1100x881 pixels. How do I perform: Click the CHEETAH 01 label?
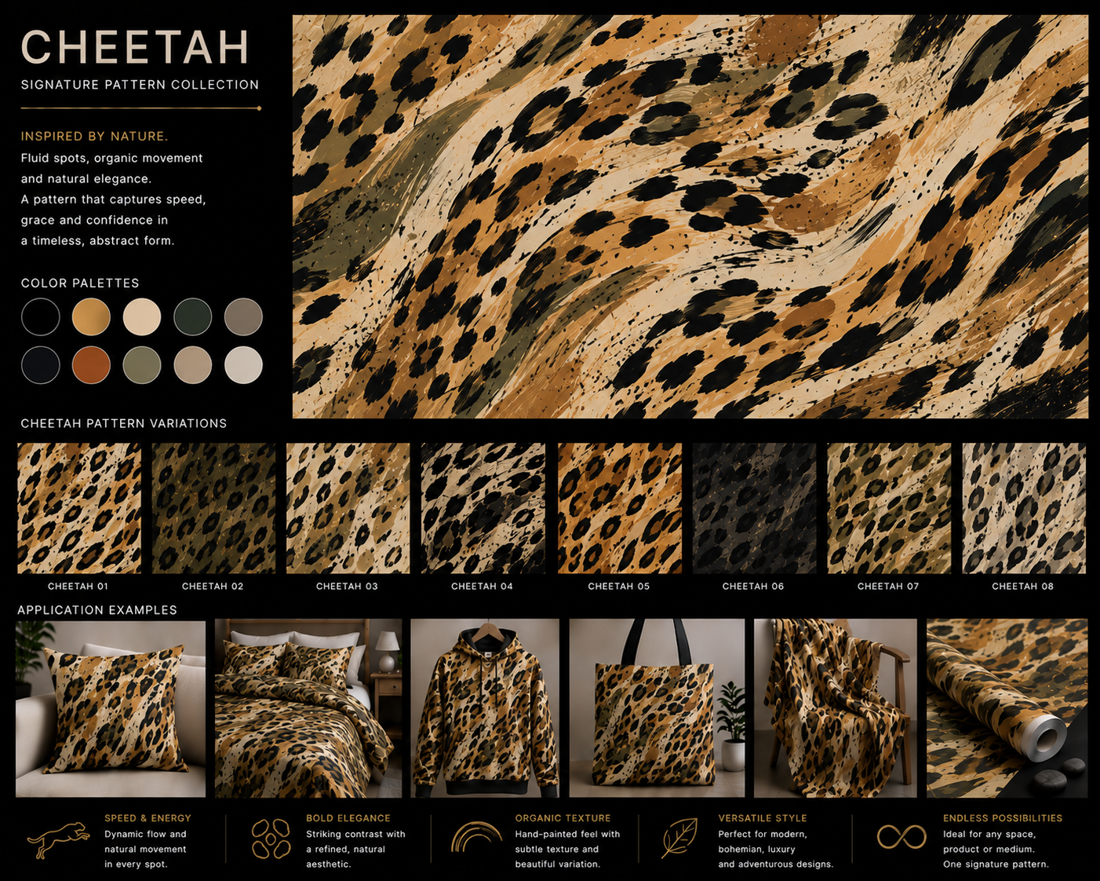(x=78, y=587)
